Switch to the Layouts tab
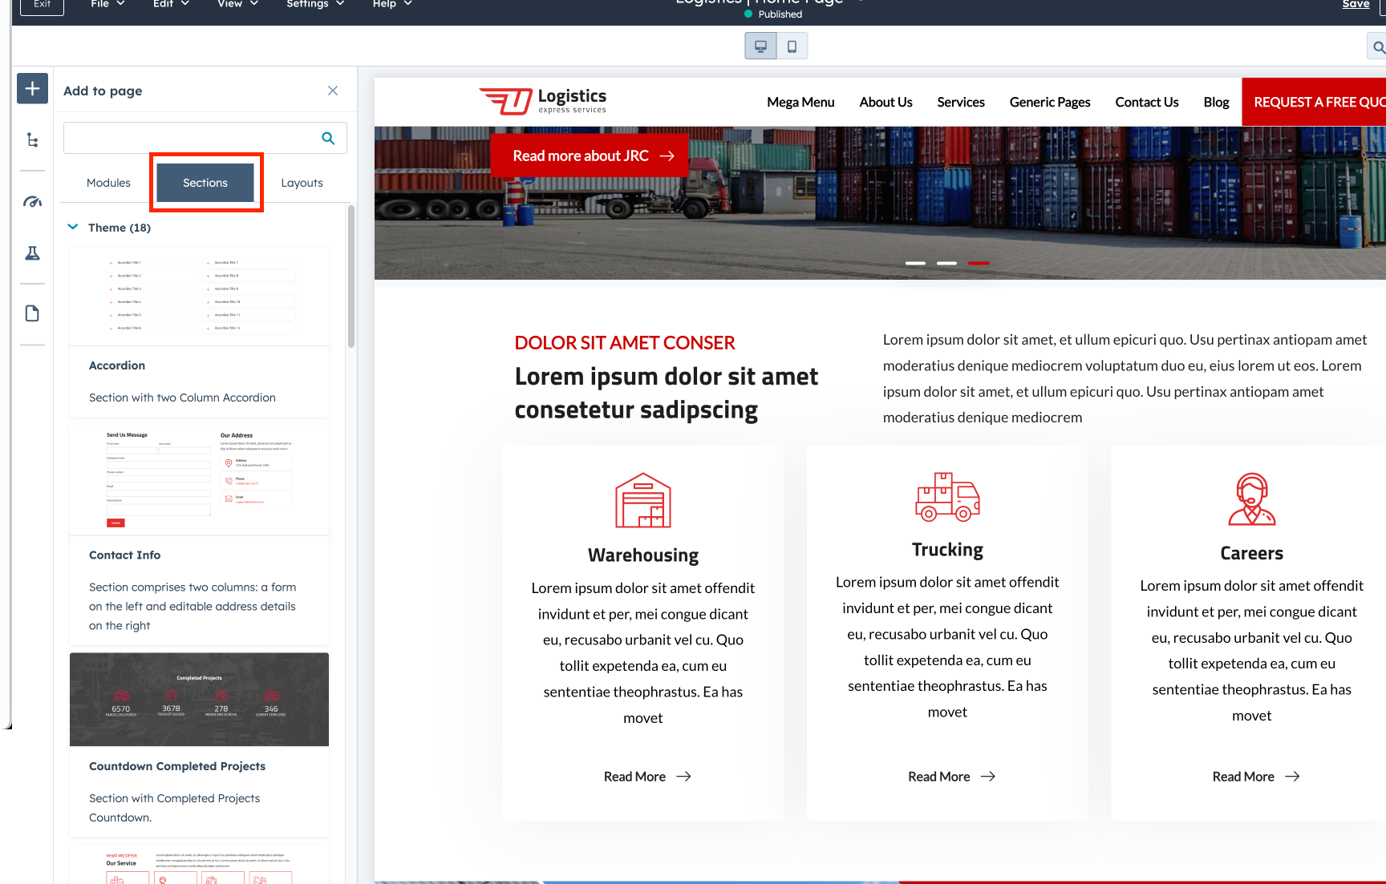 click(302, 183)
